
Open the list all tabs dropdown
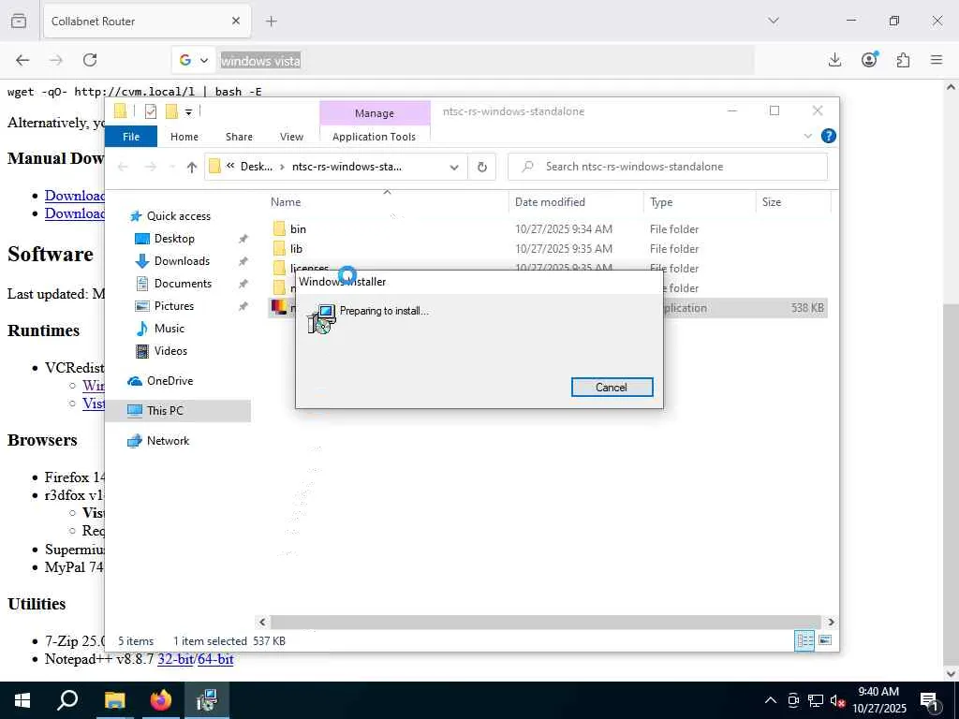(773, 21)
